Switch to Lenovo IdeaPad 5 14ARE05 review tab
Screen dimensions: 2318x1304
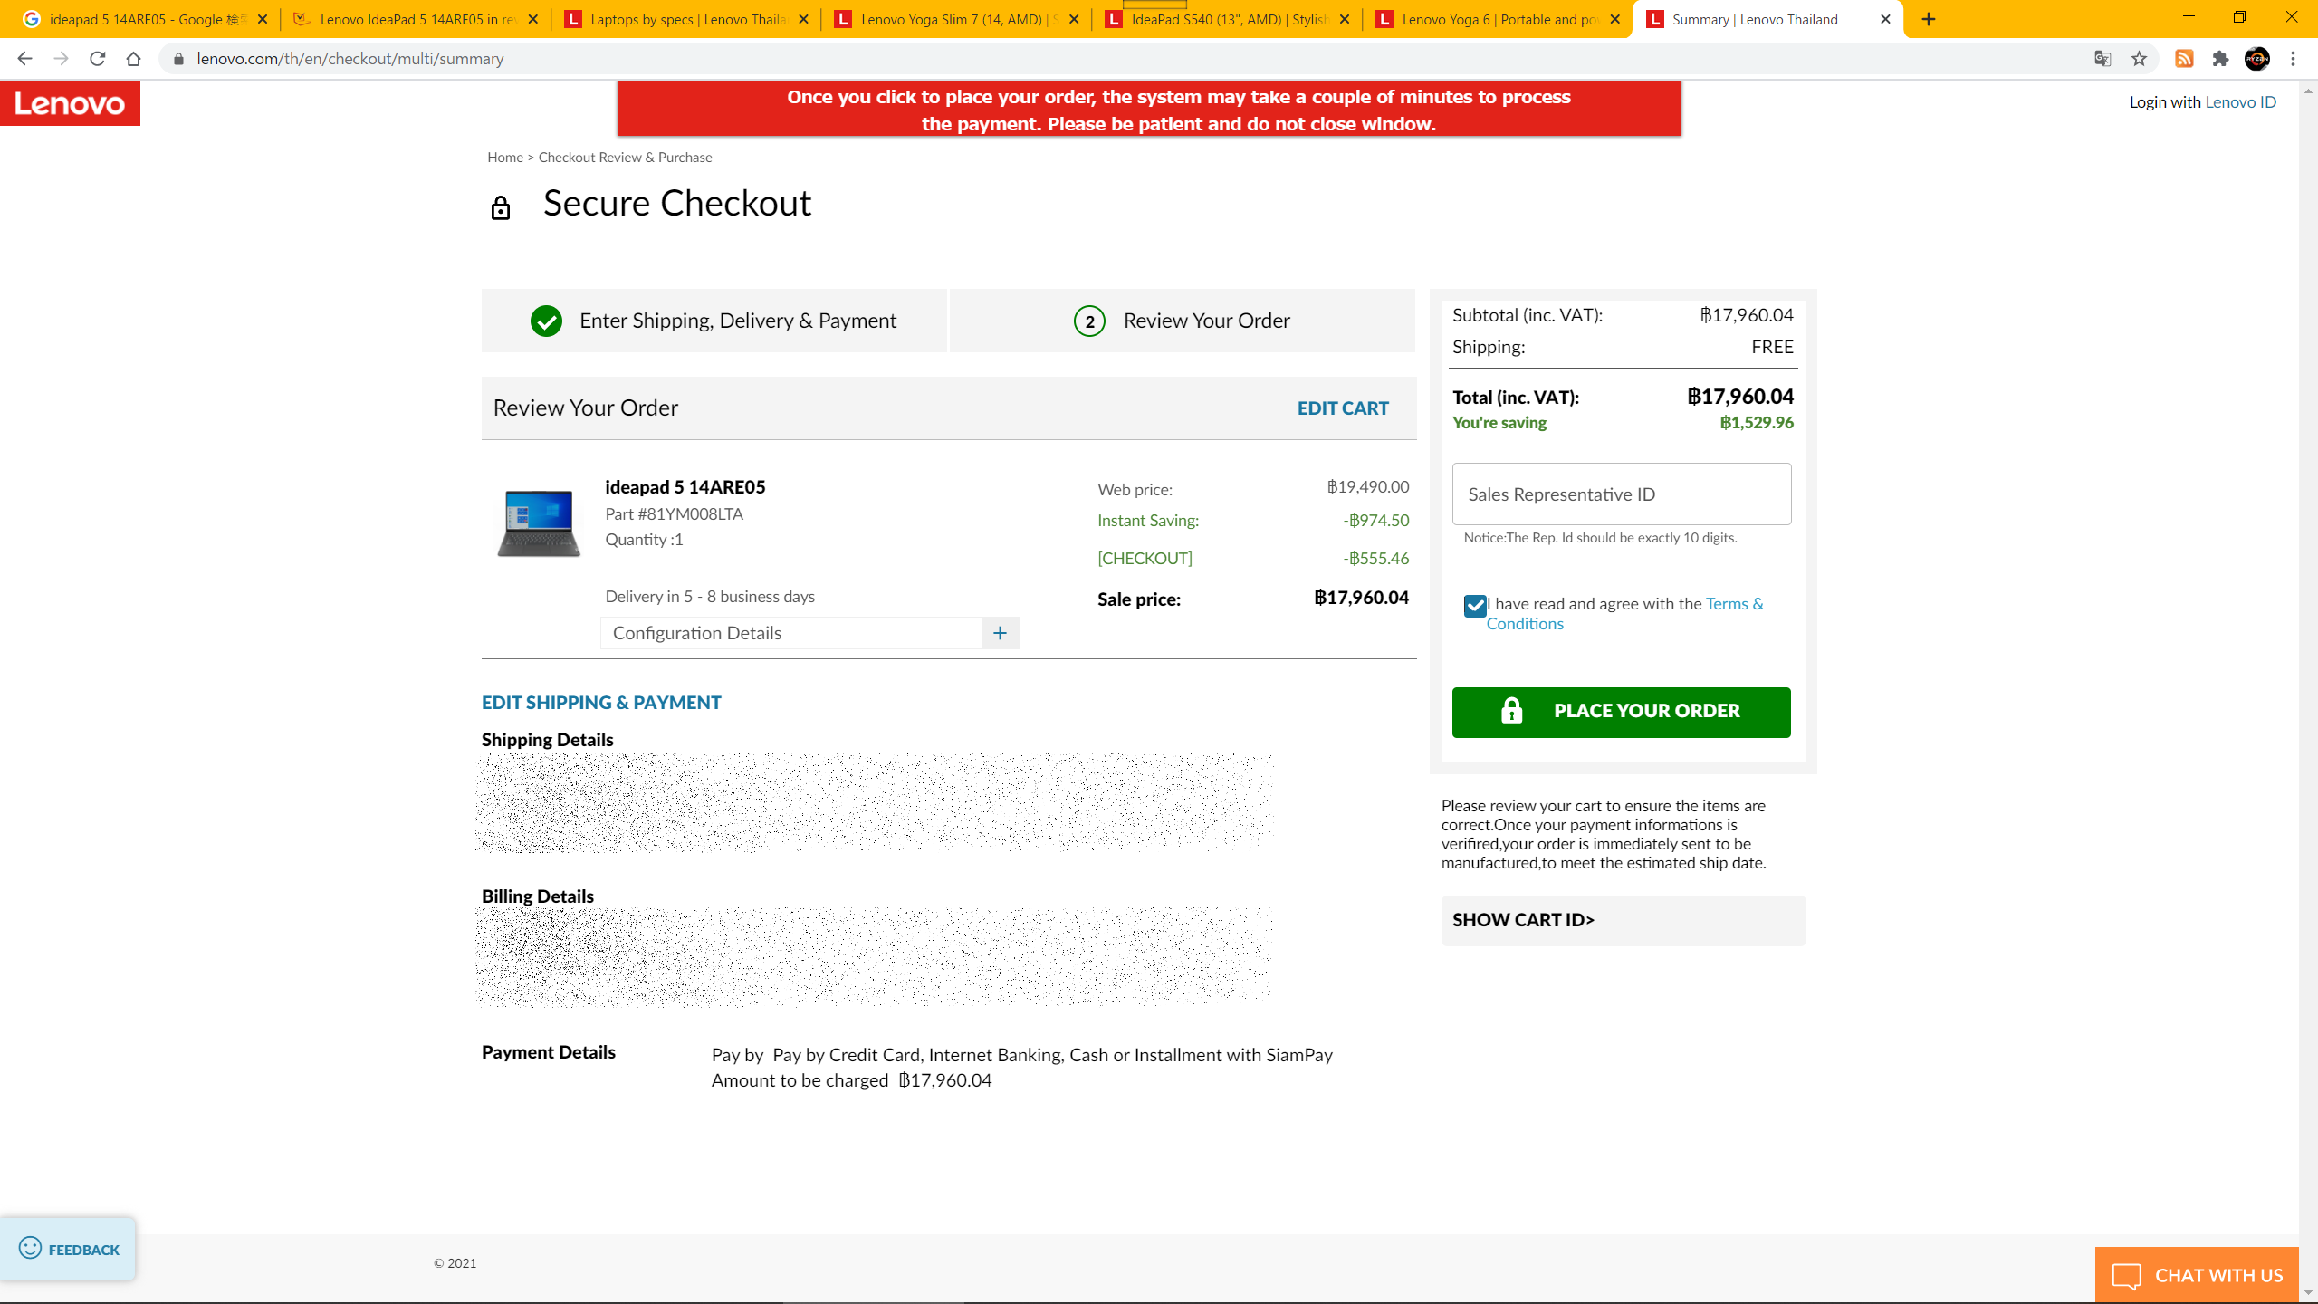(415, 19)
